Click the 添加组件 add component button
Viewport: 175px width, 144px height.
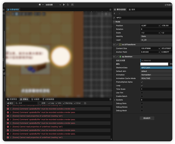(x=147, y=118)
